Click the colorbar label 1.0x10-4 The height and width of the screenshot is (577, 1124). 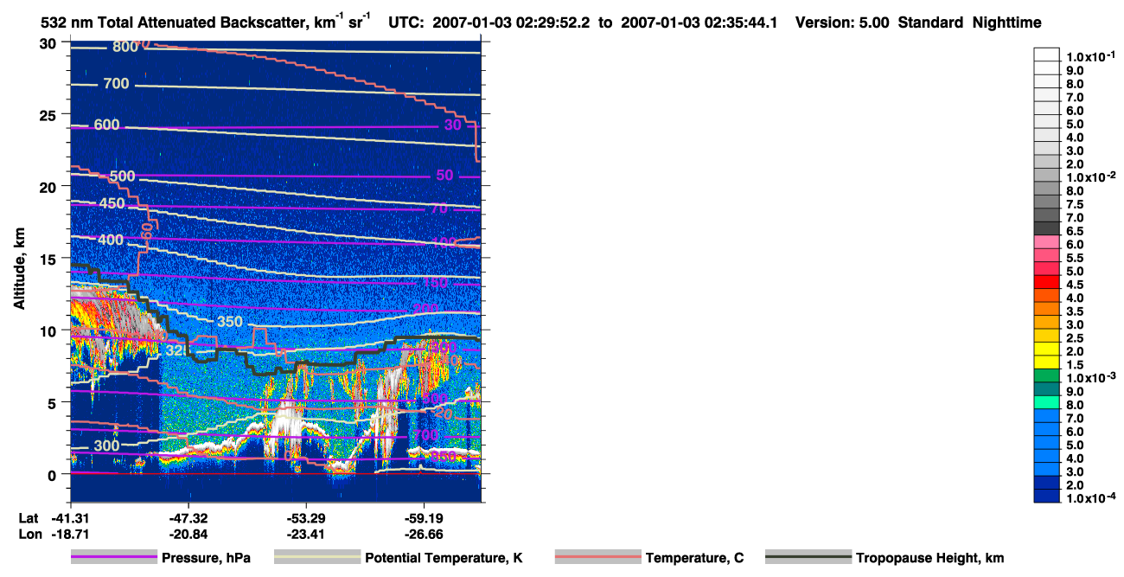pos(1091,499)
